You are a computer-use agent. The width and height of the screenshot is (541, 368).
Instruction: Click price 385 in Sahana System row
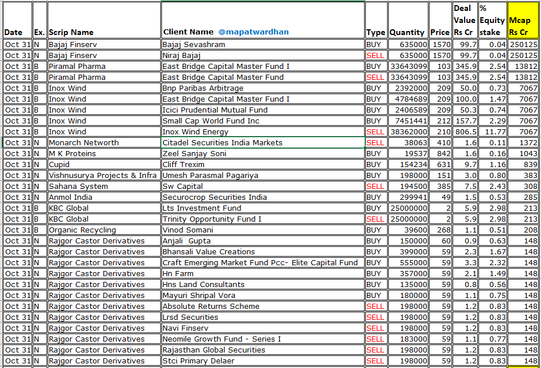point(440,186)
